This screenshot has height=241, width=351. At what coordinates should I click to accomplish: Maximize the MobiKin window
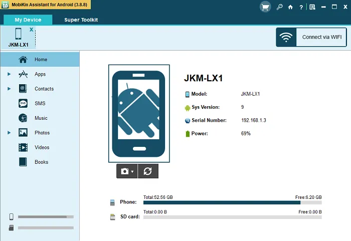click(334, 7)
